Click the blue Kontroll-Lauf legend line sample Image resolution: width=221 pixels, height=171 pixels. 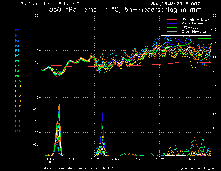pyautogui.click(x=172, y=23)
